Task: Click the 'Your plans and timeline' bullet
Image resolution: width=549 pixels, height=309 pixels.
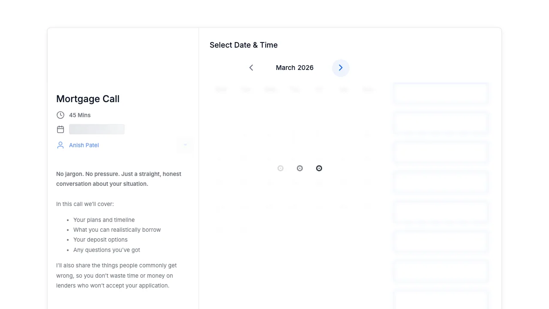Action: 104,220
